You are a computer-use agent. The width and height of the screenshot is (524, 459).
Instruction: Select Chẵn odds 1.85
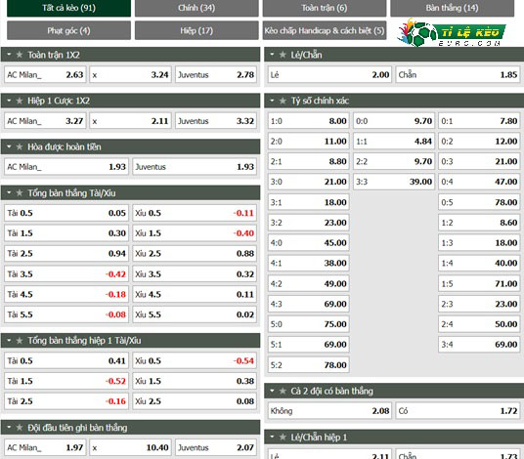click(458, 75)
